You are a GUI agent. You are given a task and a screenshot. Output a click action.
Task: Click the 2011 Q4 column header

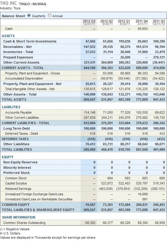(x=141, y=22)
